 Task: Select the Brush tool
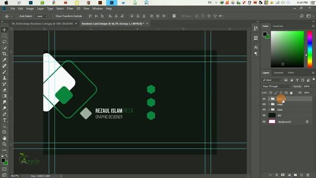tap(4, 72)
